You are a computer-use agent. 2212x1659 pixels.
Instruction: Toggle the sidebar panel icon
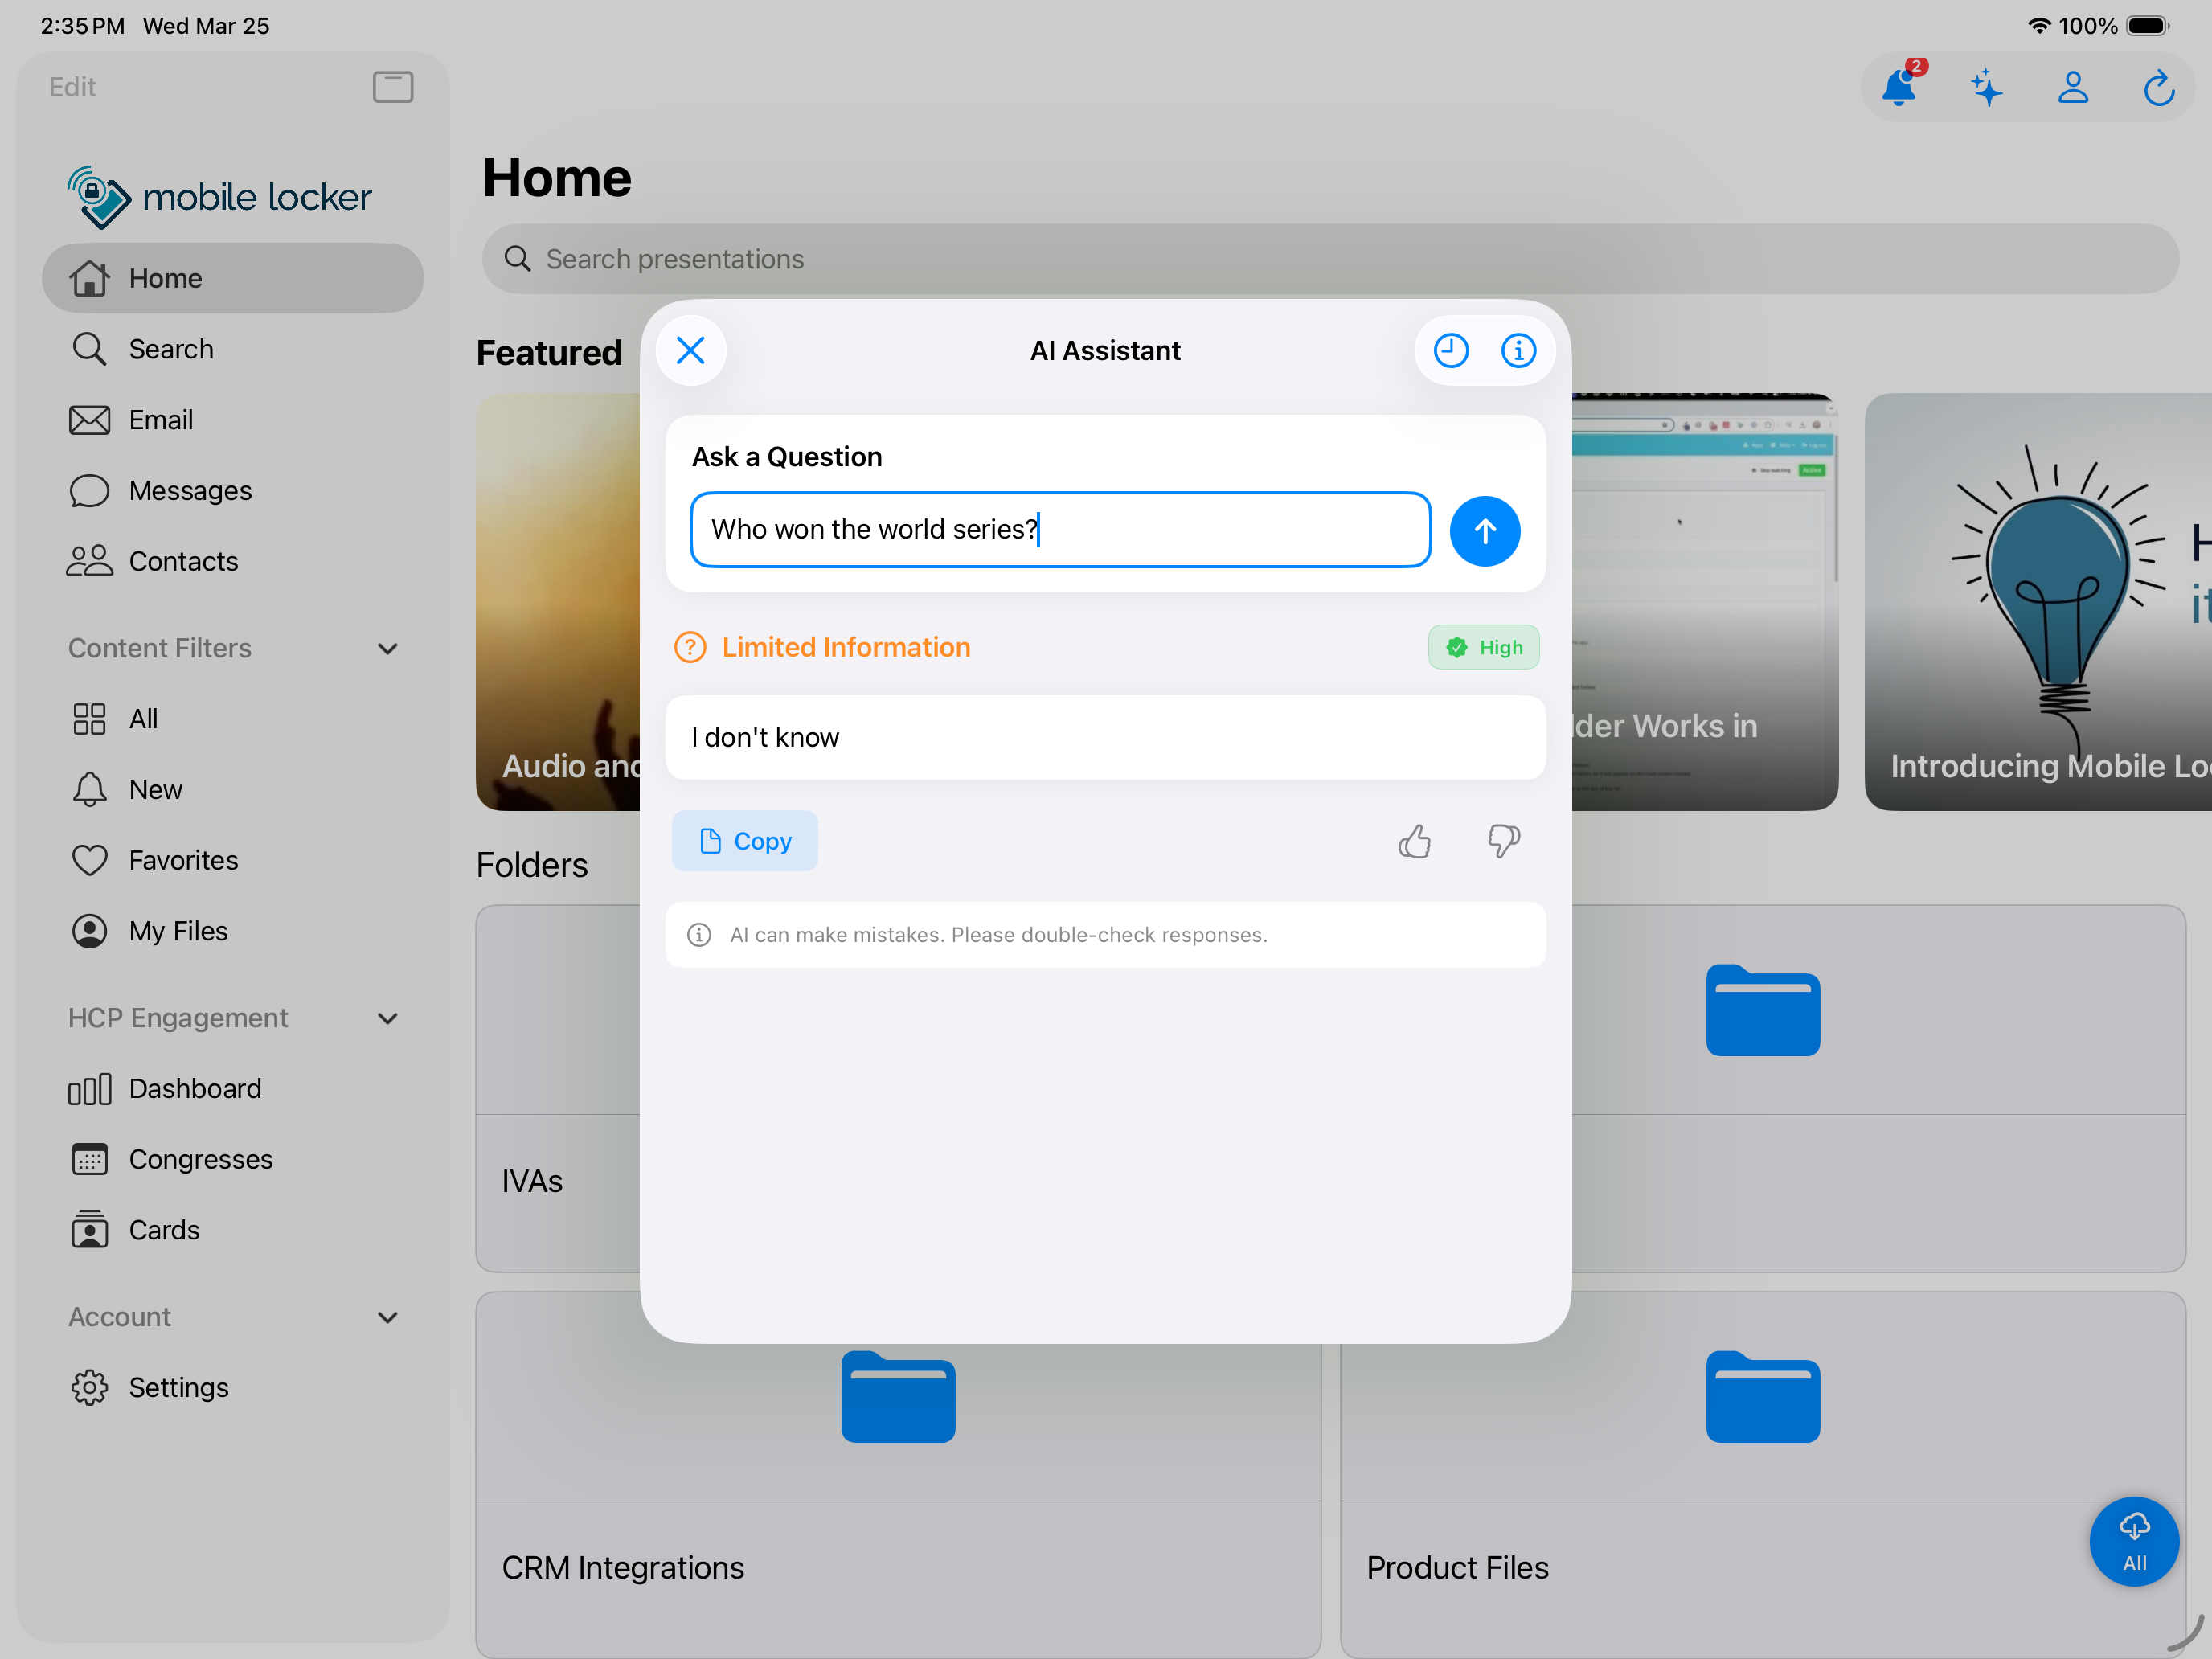pyautogui.click(x=393, y=87)
